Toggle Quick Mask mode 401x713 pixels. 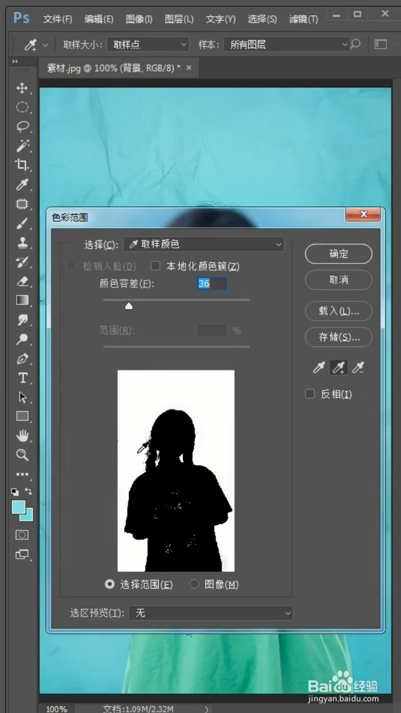[x=22, y=535]
